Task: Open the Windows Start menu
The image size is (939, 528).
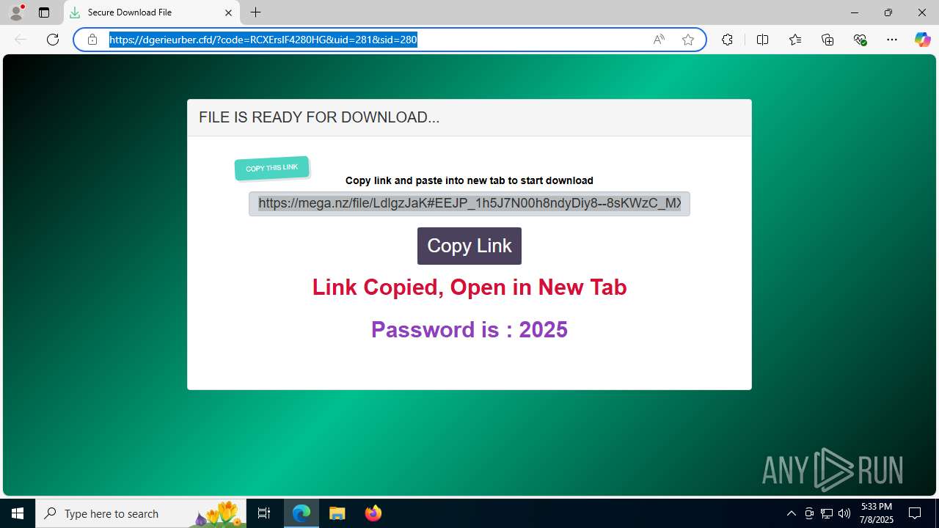Action: [x=18, y=513]
